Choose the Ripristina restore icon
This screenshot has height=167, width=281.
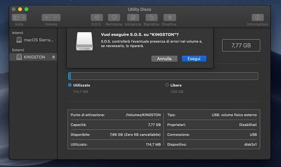[x=152, y=17]
